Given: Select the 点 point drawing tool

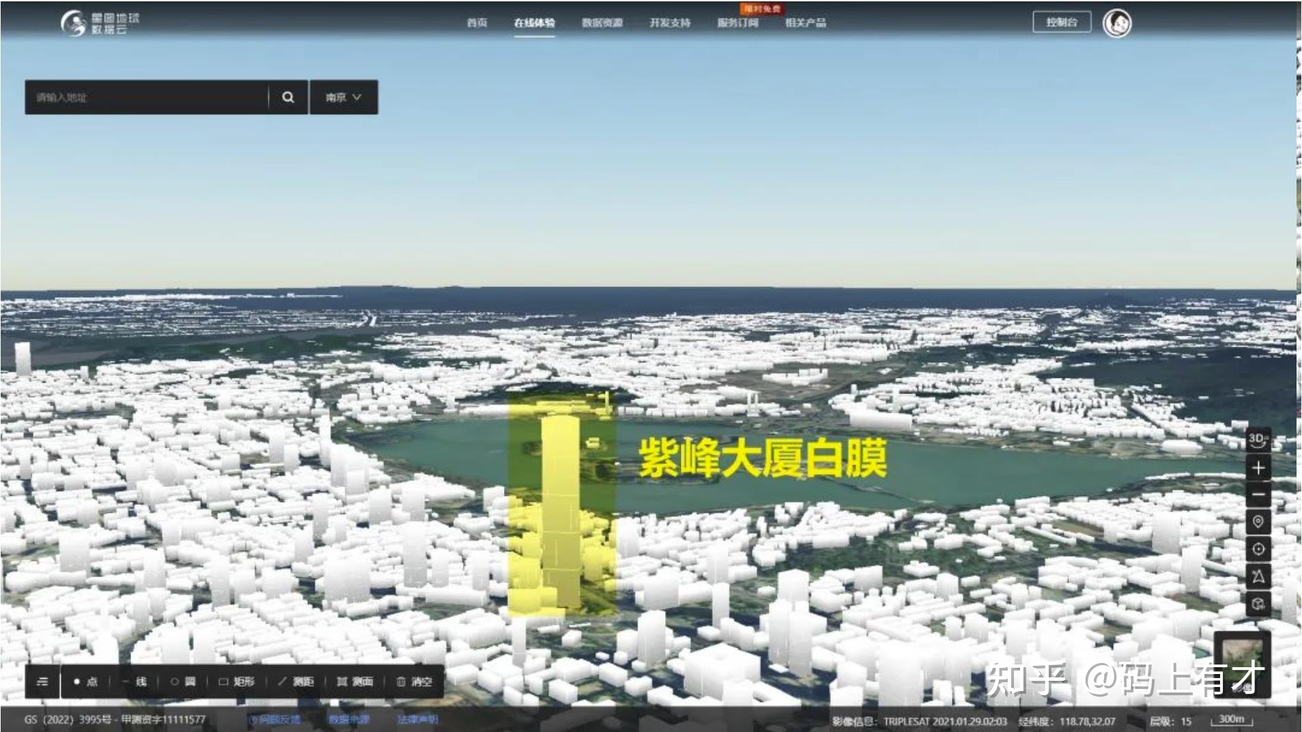Looking at the screenshot, I should 85,682.
